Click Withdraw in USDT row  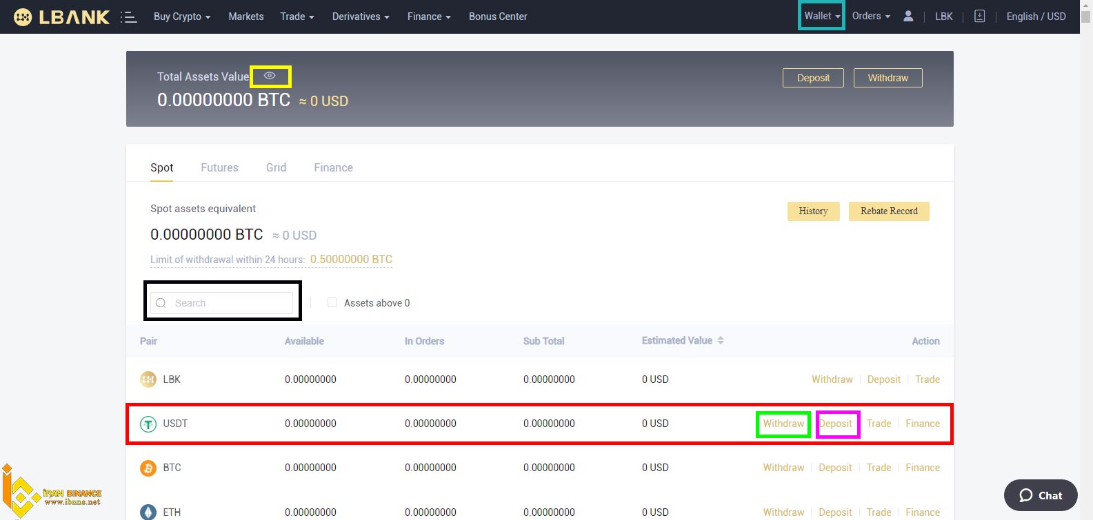[783, 424]
